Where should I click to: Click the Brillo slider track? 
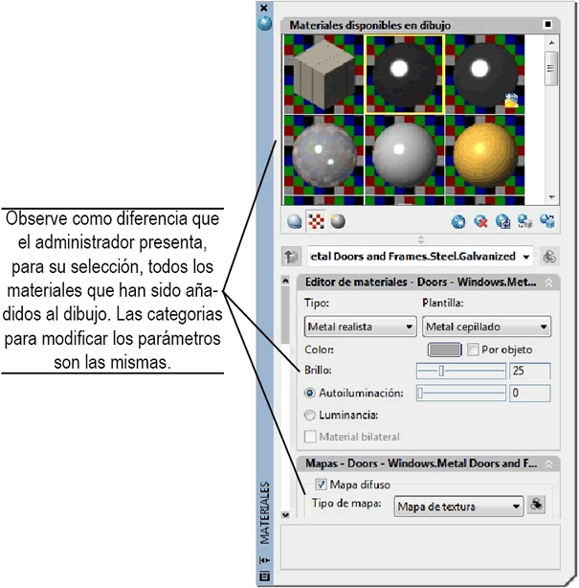460,371
